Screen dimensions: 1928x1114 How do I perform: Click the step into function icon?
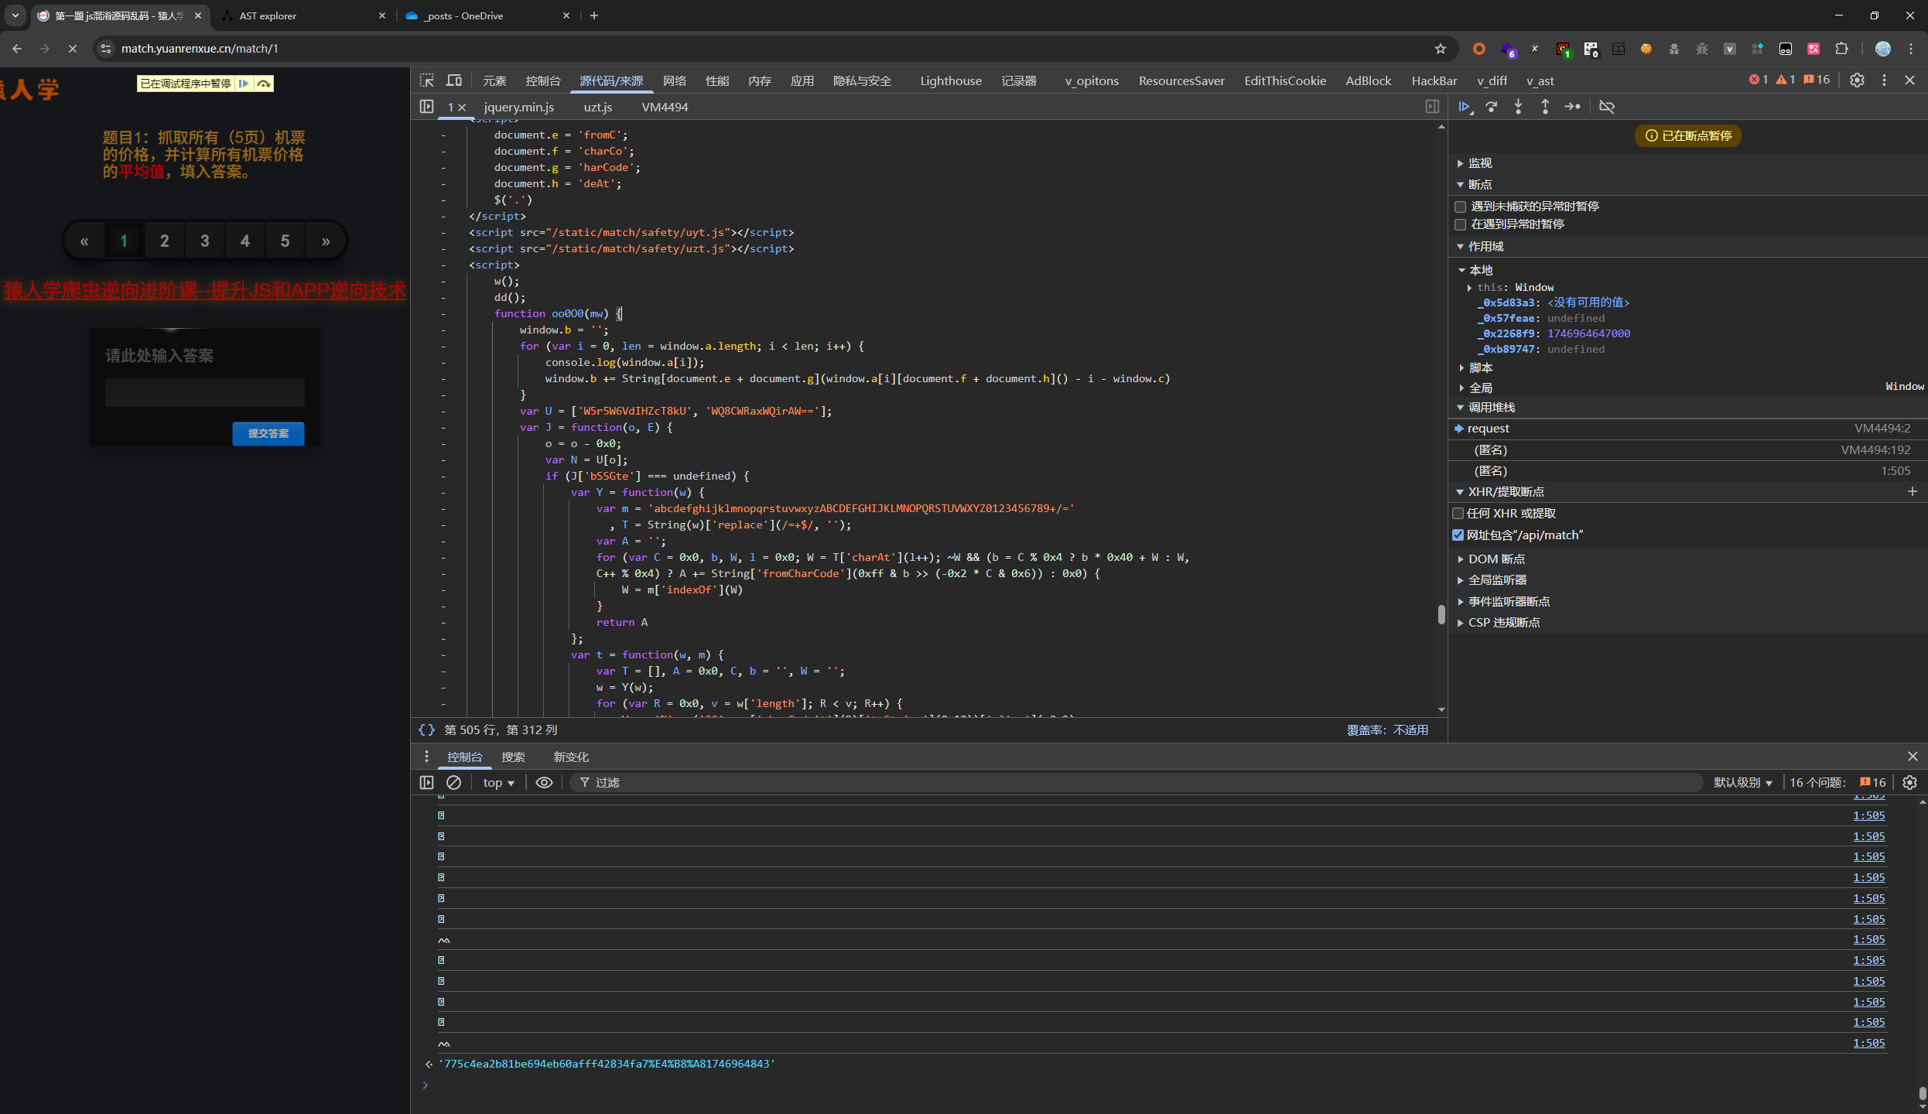coord(1518,107)
